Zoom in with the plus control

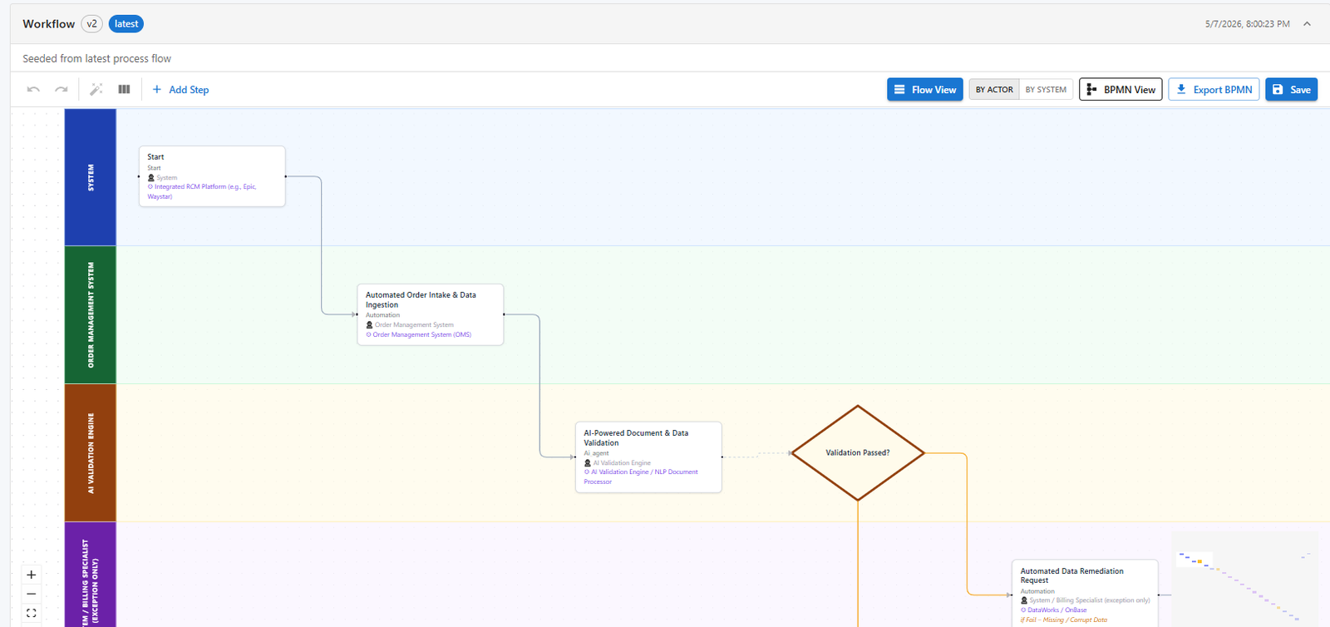coord(32,575)
